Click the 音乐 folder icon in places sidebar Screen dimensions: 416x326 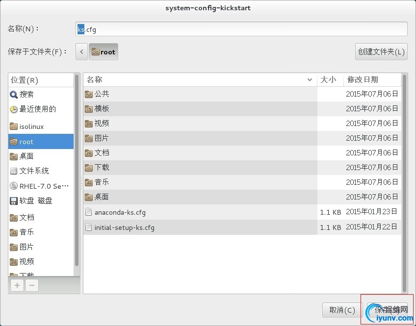pos(14,232)
